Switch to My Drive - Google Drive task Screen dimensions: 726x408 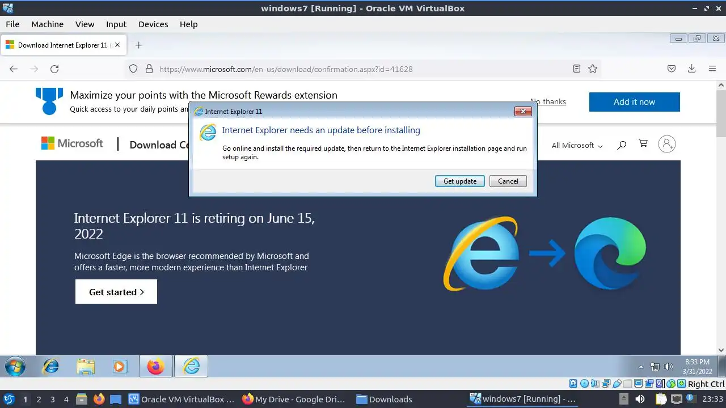point(294,399)
